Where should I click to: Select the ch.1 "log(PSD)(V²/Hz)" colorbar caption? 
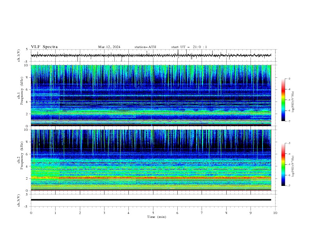pos(293,102)
